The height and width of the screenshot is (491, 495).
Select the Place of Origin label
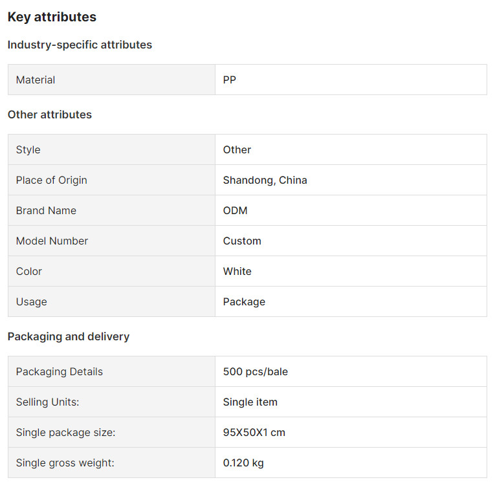pos(52,180)
